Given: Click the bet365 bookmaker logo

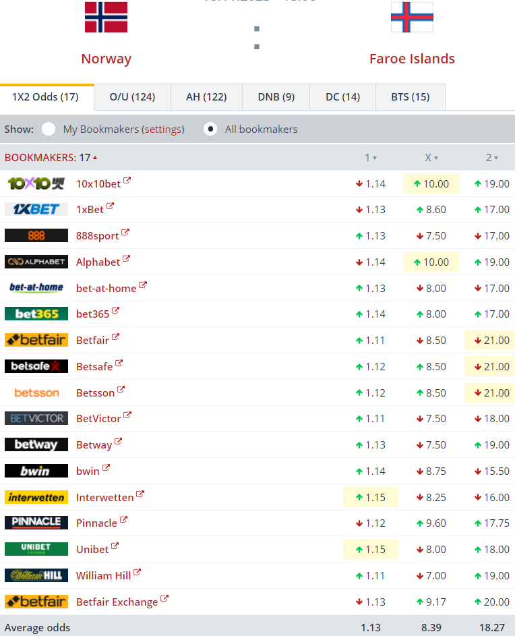Looking at the screenshot, I should tap(36, 314).
